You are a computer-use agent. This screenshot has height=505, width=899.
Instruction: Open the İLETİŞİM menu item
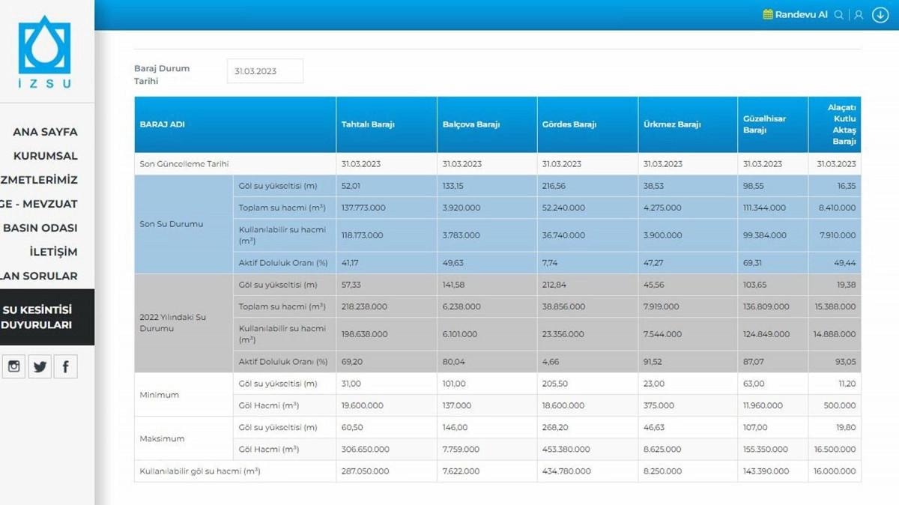[x=53, y=252]
